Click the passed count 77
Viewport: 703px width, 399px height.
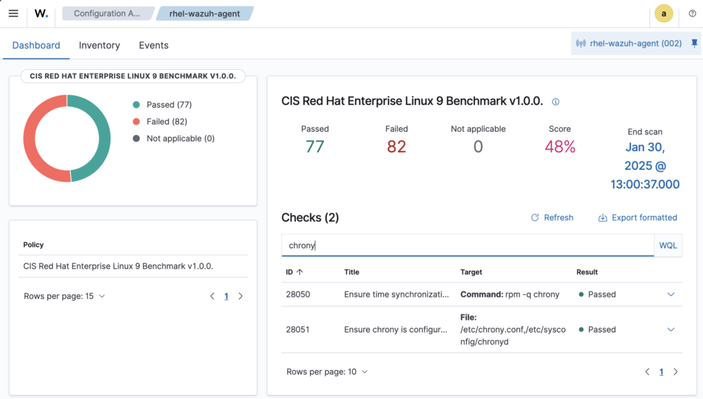314,147
